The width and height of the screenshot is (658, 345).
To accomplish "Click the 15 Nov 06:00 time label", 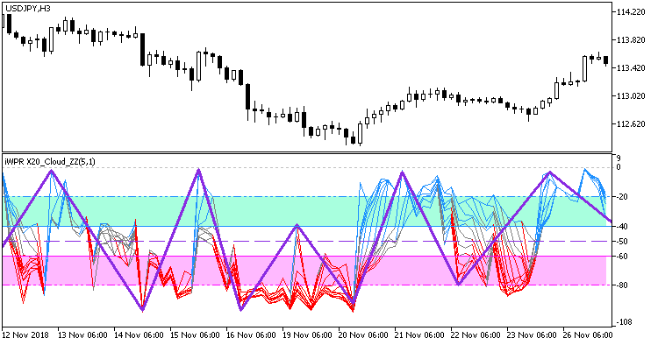I will coord(195,335).
